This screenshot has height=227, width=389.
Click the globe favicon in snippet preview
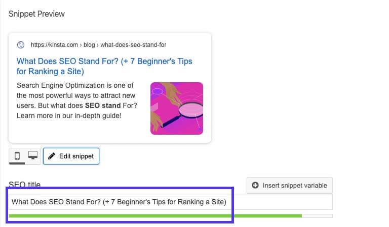coord(21,45)
